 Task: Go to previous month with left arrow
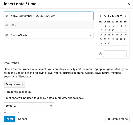[x=100, y=16]
